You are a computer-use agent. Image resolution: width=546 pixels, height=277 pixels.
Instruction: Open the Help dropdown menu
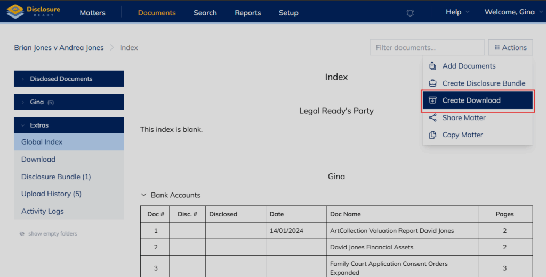point(457,12)
